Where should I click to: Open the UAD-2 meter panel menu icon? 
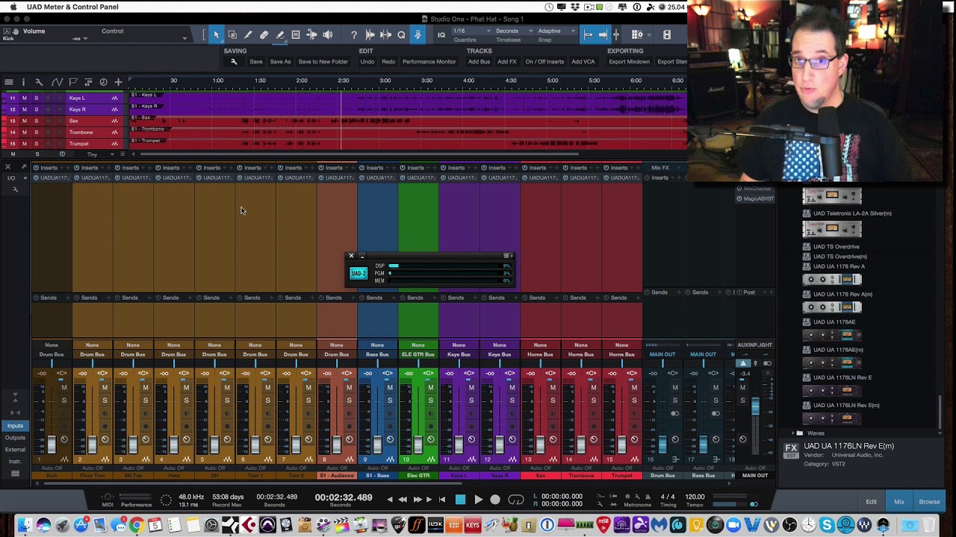[506, 256]
